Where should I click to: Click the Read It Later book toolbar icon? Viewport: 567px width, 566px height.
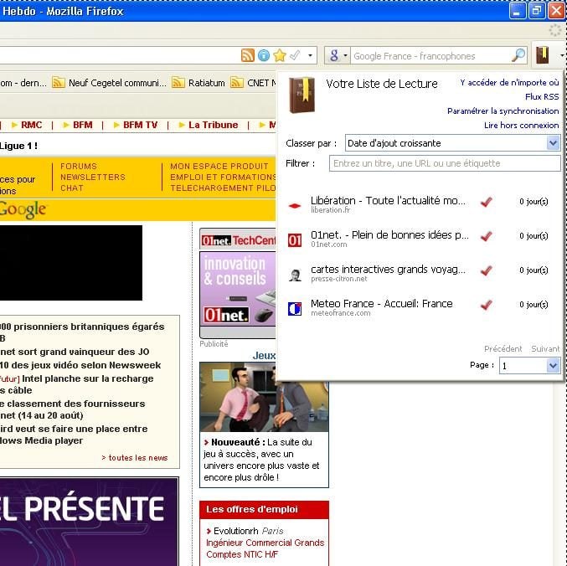[543, 55]
